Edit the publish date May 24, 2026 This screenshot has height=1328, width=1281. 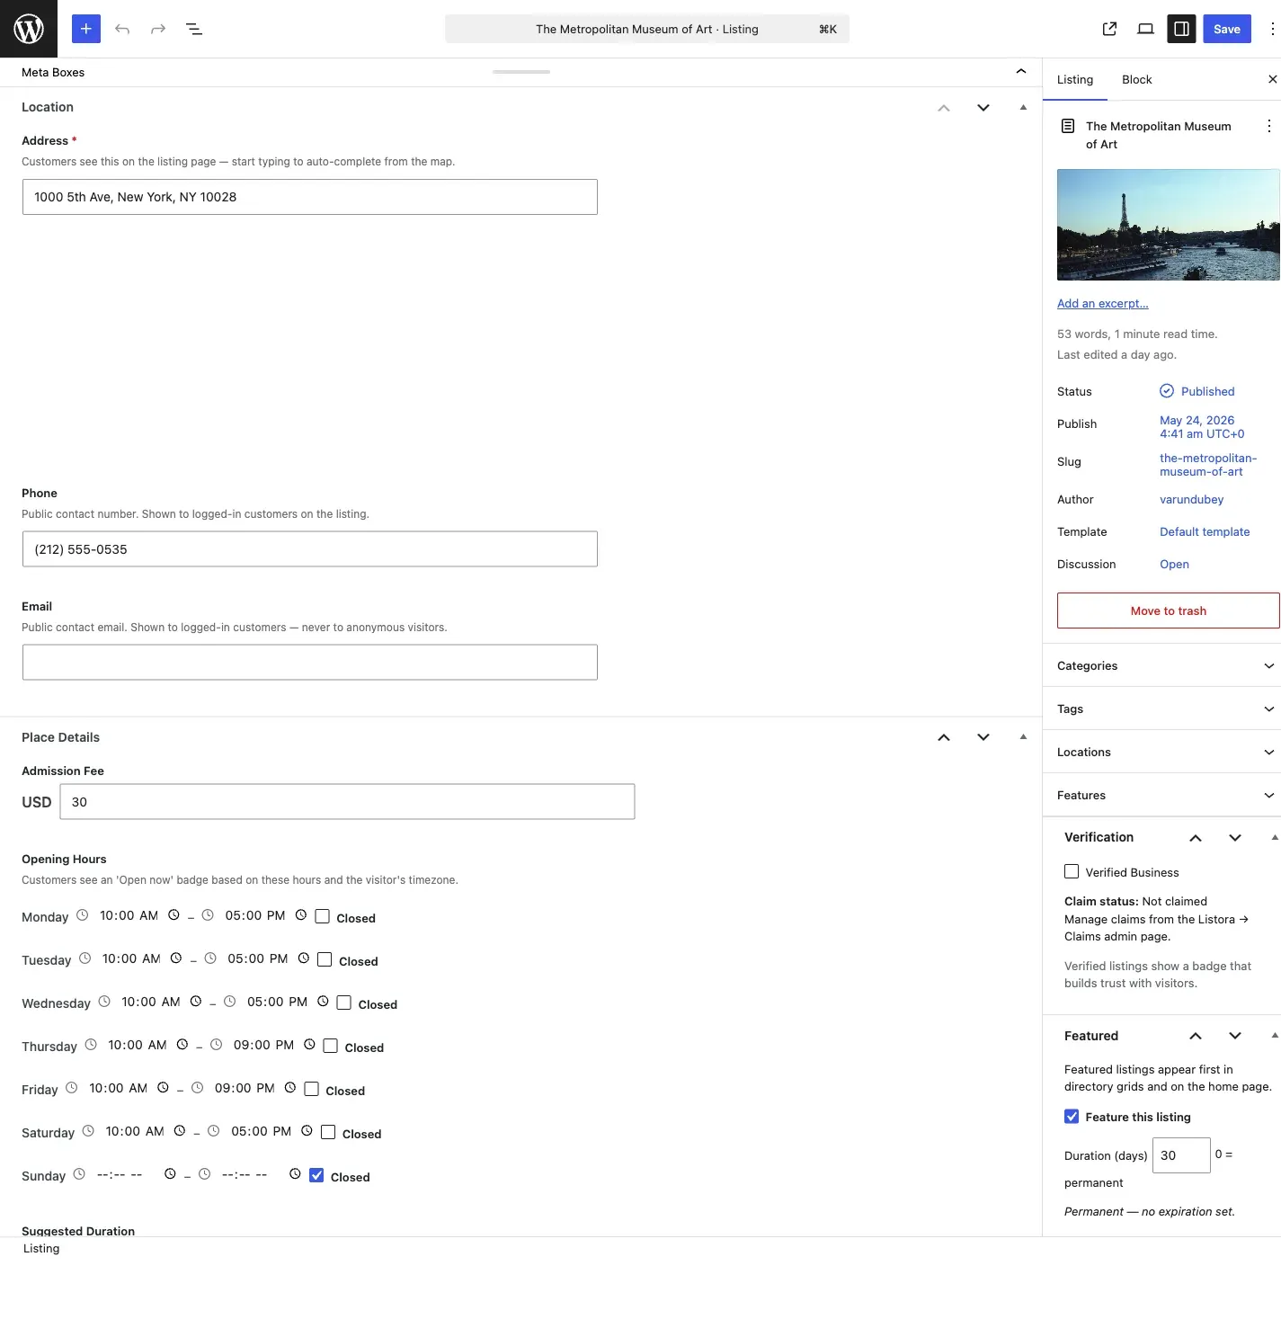[1202, 426]
